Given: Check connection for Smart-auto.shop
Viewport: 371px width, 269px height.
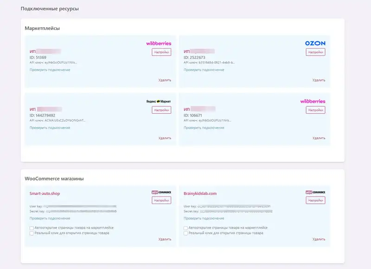Looking at the screenshot, I should pyautogui.click(x=50, y=218).
